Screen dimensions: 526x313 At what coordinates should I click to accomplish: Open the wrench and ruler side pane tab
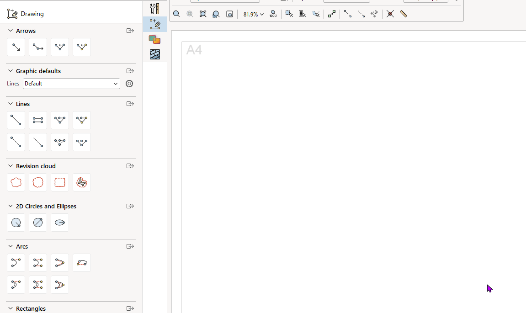point(154,8)
